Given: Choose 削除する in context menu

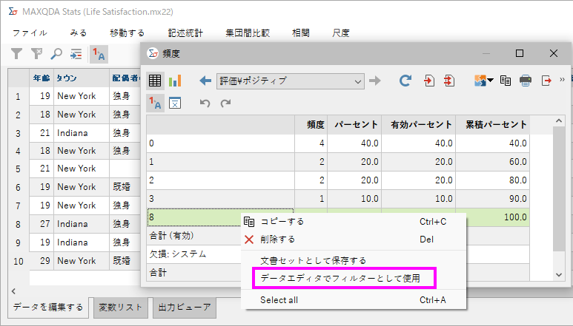Looking at the screenshot, I should pos(354,240).
